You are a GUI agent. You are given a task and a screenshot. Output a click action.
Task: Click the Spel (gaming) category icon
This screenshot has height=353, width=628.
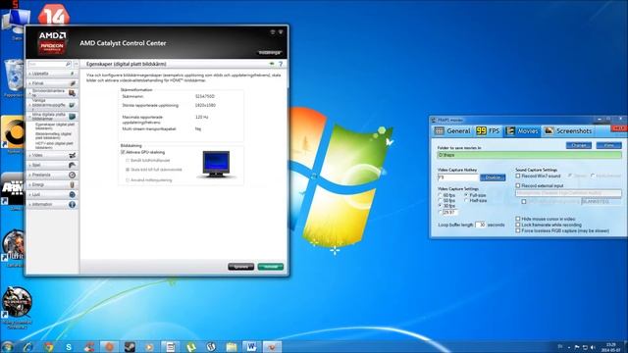(x=72, y=165)
